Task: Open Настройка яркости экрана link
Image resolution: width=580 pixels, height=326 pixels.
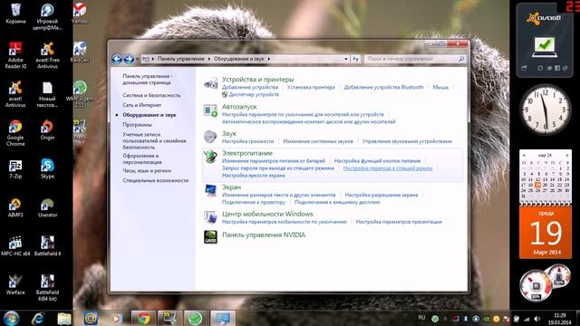Action: pyautogui.click(x=254, y=176)
